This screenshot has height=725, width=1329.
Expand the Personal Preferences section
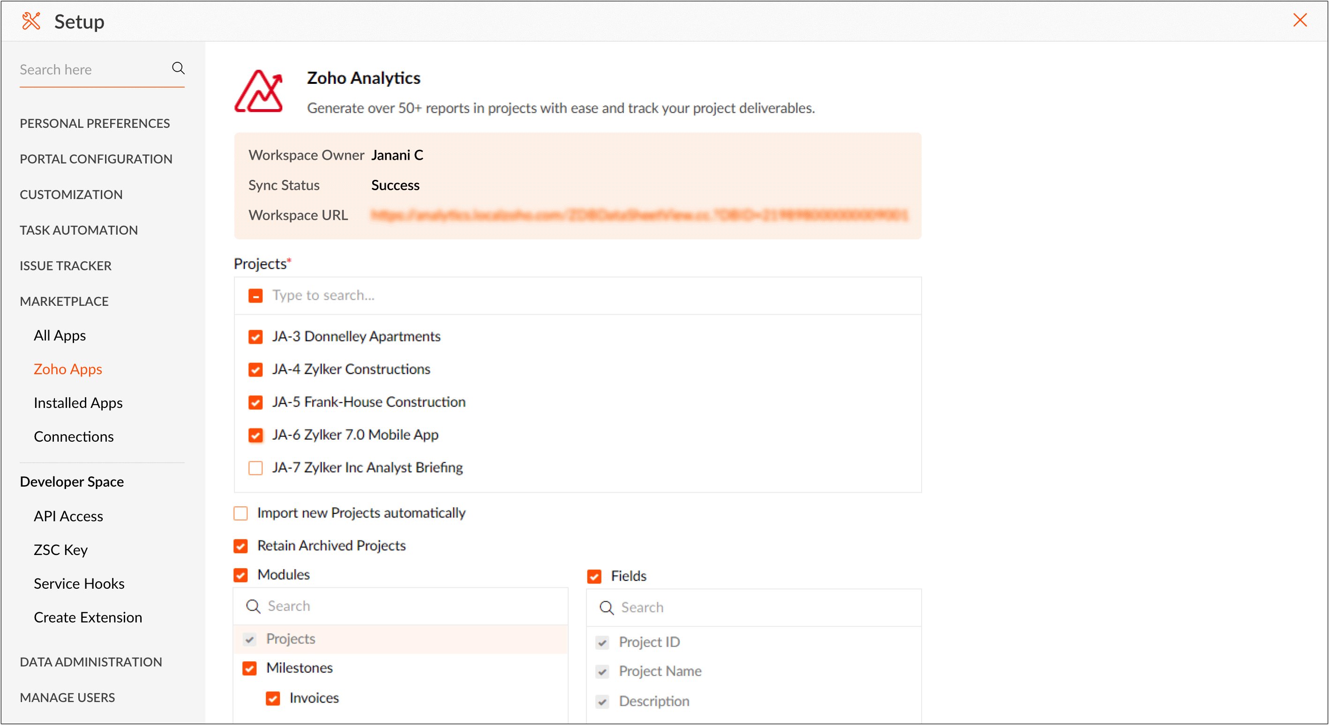tap(94, 123)
